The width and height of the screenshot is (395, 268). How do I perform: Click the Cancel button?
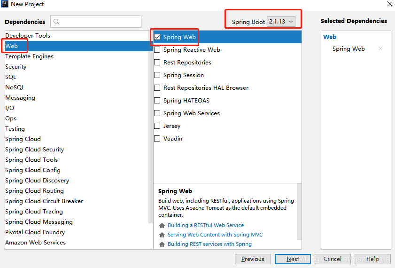pos(333,259)
